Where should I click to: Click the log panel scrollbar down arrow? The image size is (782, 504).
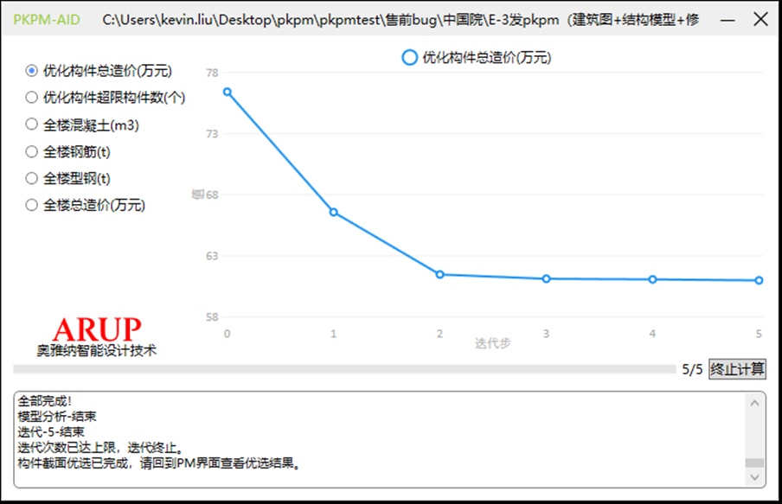[757, 475]
